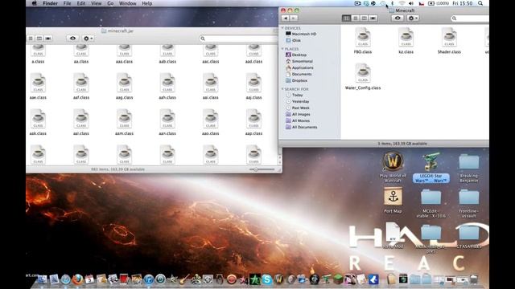This screenshot has width=515, height=289.
Task: Go forward in the Minecraft Finder window
Action: coord(293,18)
